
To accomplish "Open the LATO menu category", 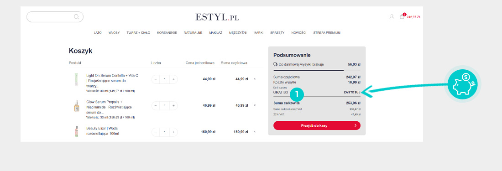I will pyautogui.click(x=98, y=32).
